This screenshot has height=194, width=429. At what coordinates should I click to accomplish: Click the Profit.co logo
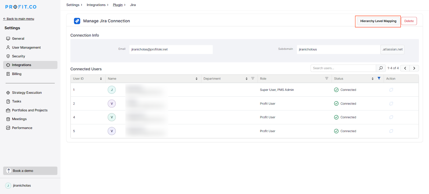[21, 7]
